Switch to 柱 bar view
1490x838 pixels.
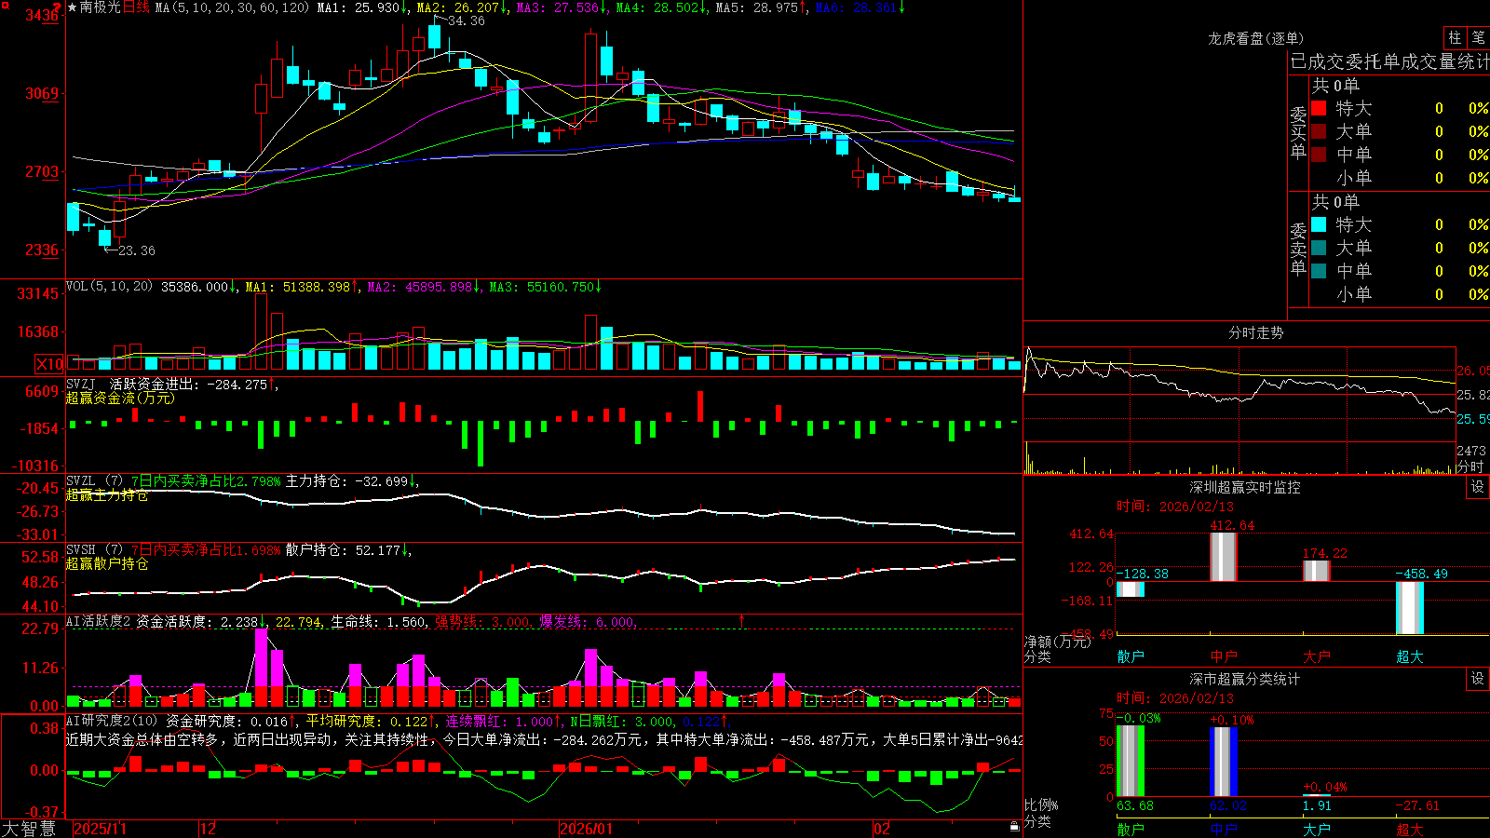(x=1455, y=37)
